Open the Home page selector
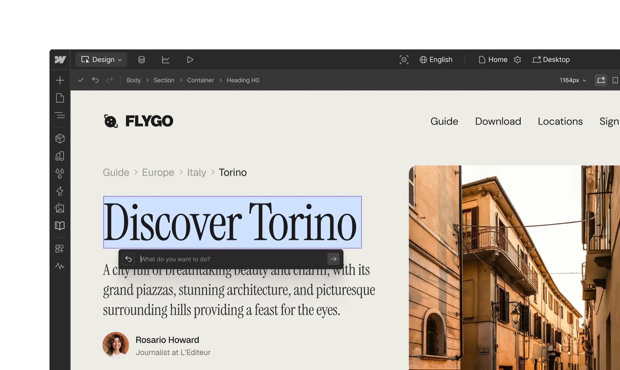Image resolution: width=620 pixels, height=370 pixels. [x=493, y=59]
